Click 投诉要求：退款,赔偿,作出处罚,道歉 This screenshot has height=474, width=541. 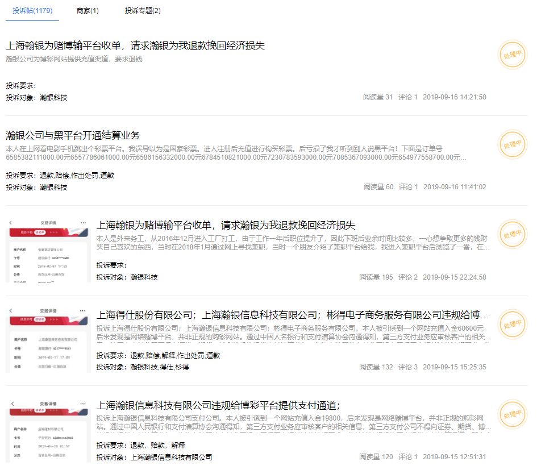point(60,175)
